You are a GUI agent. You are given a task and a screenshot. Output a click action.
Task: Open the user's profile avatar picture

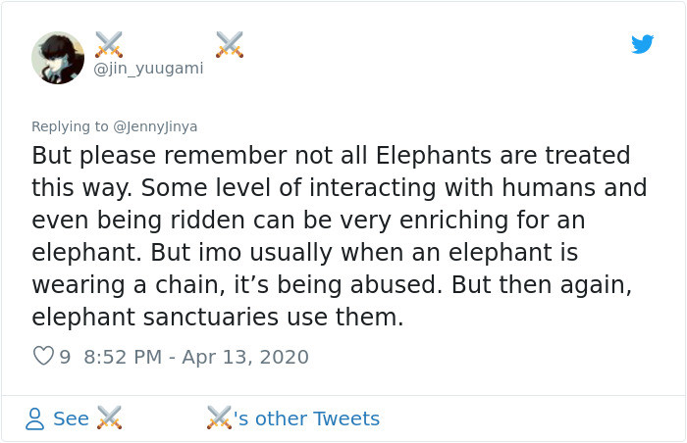(58, 58)
